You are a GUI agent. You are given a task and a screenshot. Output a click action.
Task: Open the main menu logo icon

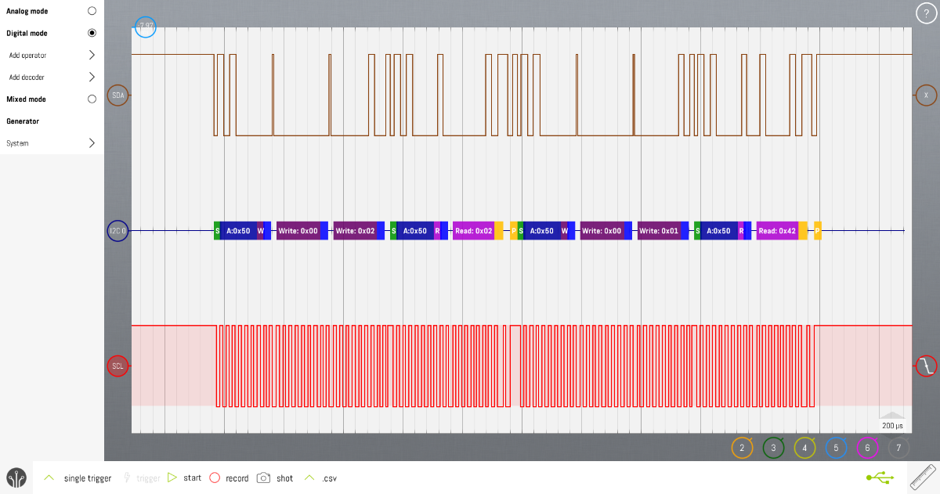[x=16, y=478]
